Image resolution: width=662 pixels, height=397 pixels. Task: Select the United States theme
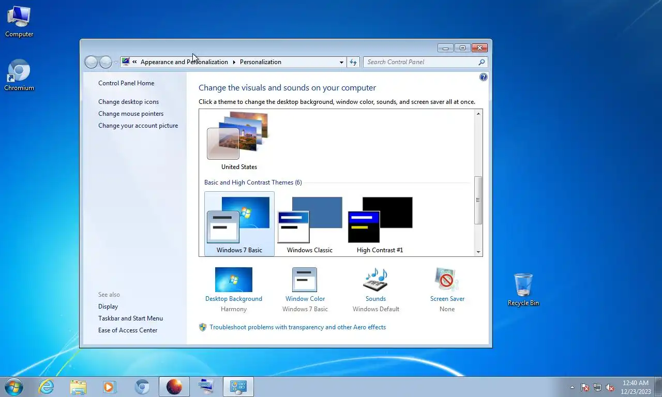point(239,141)
